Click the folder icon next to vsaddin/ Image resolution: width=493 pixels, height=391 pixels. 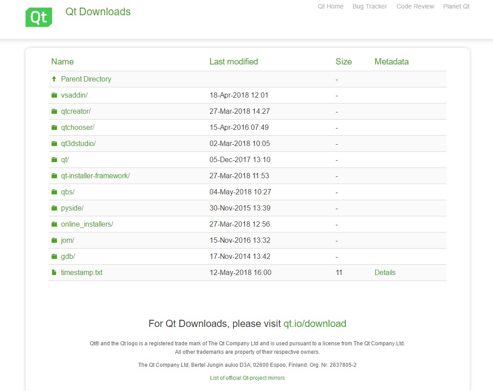coord(54,95)
